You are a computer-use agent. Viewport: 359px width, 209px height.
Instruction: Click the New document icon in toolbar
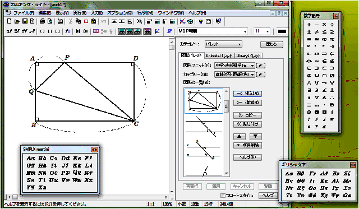(9, 21)
